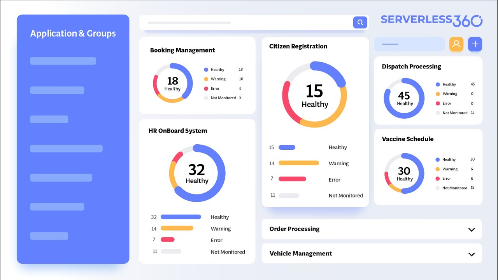This screenshot has height=280, width=498.
Task: Click Error legend dot in Dispatch Processing
Action: (x=438, y=103)
